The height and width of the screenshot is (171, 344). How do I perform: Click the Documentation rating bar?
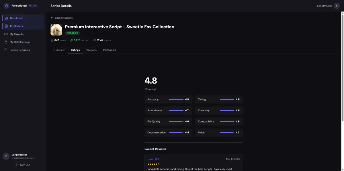pos(176,133)
